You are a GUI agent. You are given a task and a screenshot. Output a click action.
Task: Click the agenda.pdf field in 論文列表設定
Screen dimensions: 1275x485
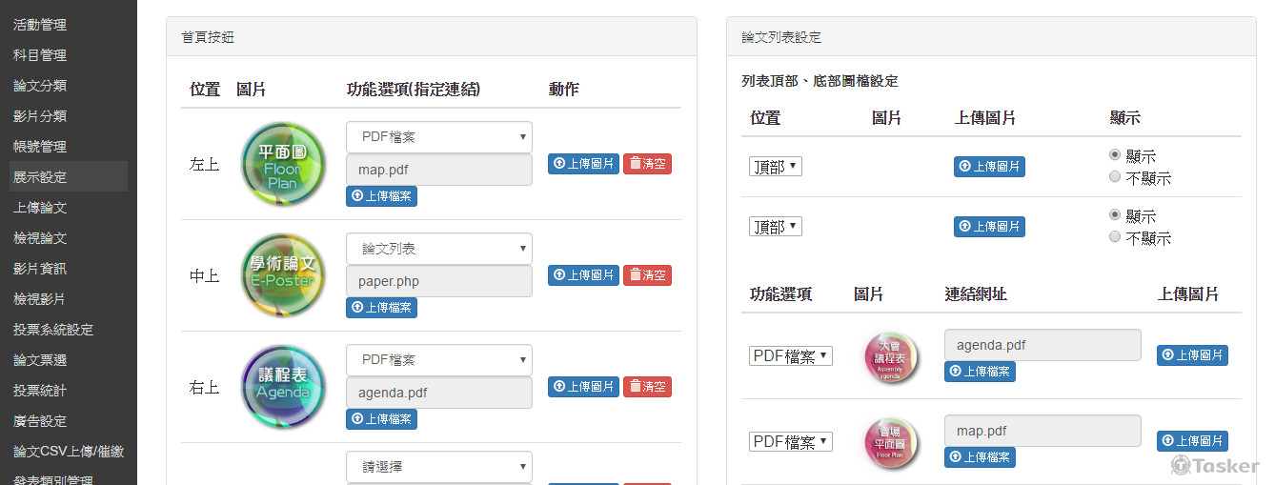coord(1042,345)
